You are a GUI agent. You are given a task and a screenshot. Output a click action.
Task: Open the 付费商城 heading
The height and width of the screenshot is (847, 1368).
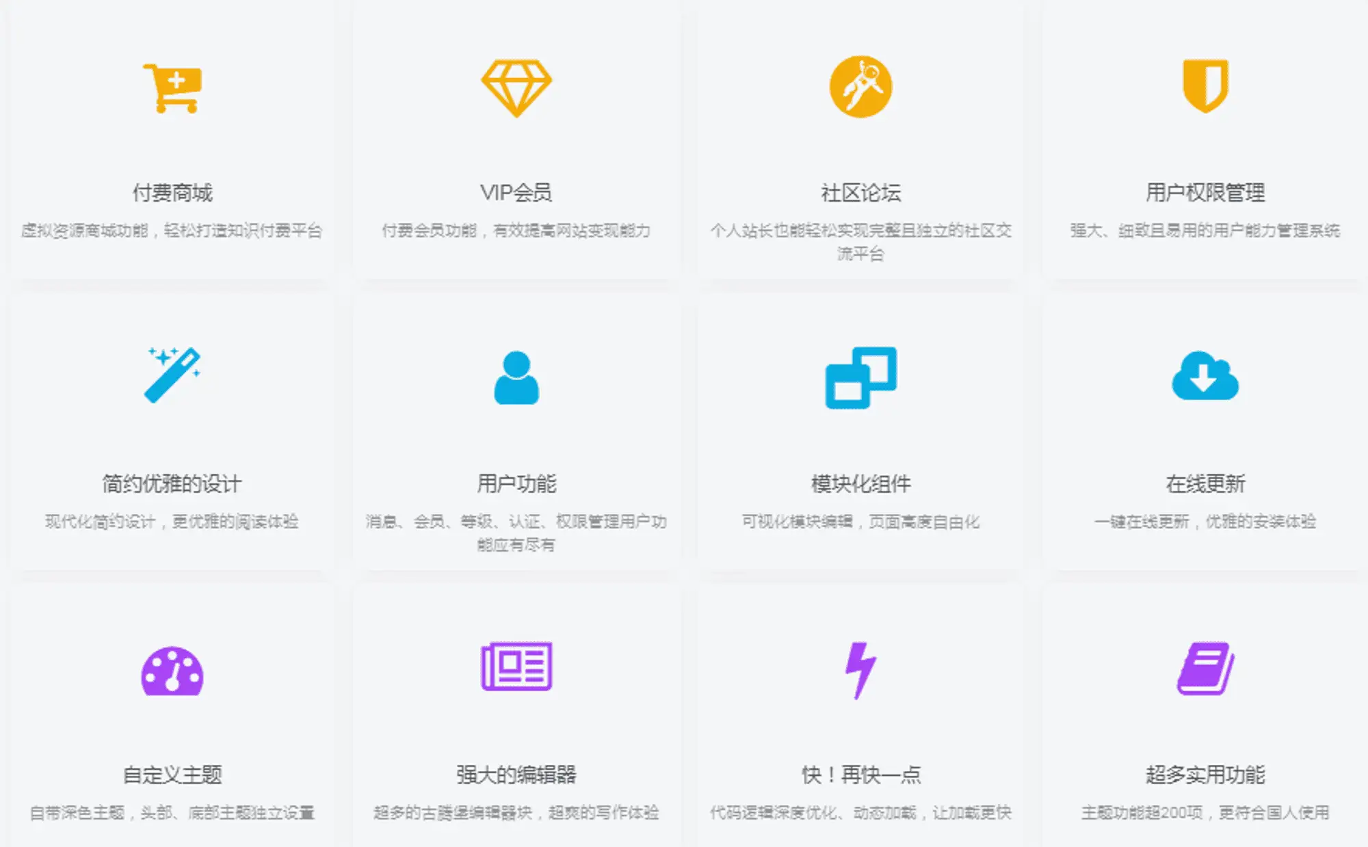point(172,193)
